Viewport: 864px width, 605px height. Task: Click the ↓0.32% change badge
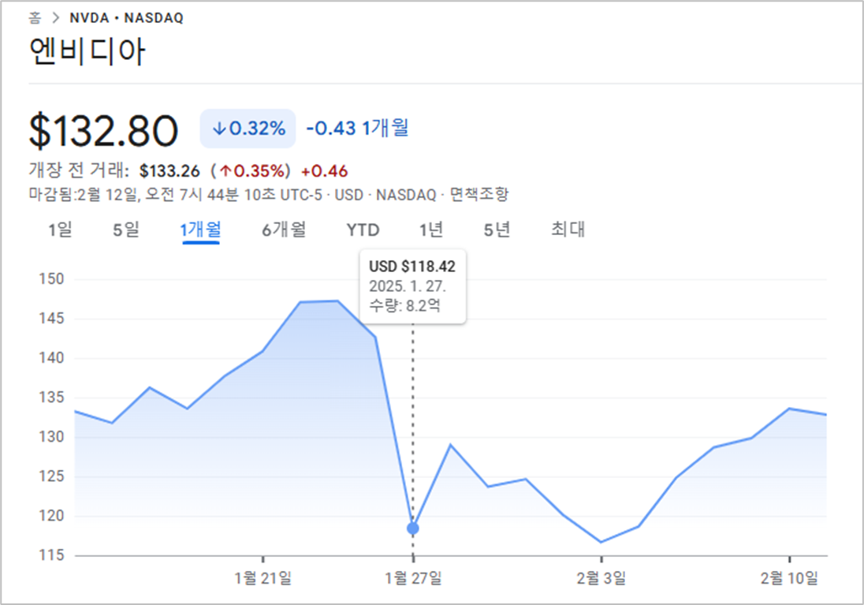[x=248, y=129]
